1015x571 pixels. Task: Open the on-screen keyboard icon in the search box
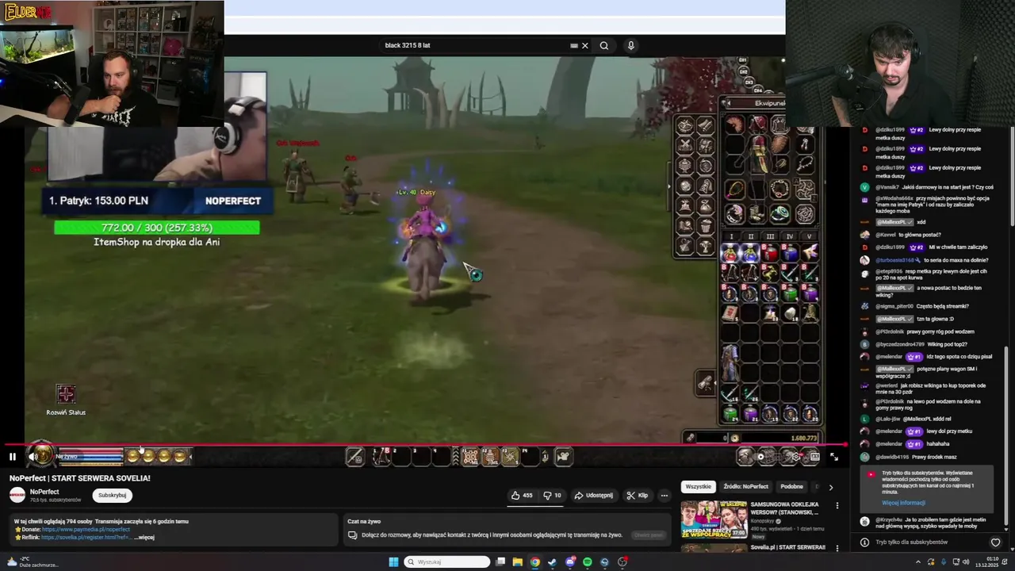coord(574,45)
